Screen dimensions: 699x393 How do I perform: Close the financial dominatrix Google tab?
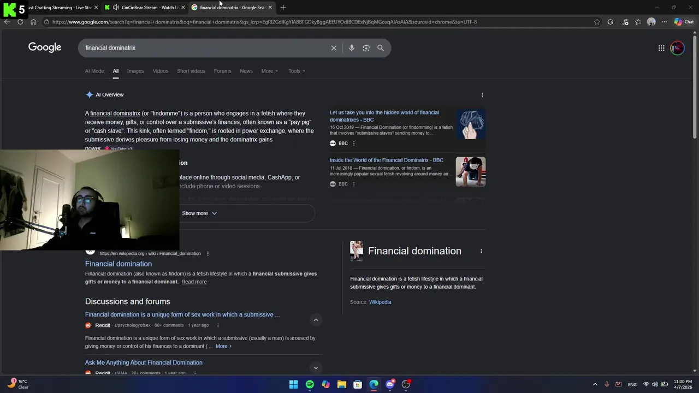tap(270, 8)
